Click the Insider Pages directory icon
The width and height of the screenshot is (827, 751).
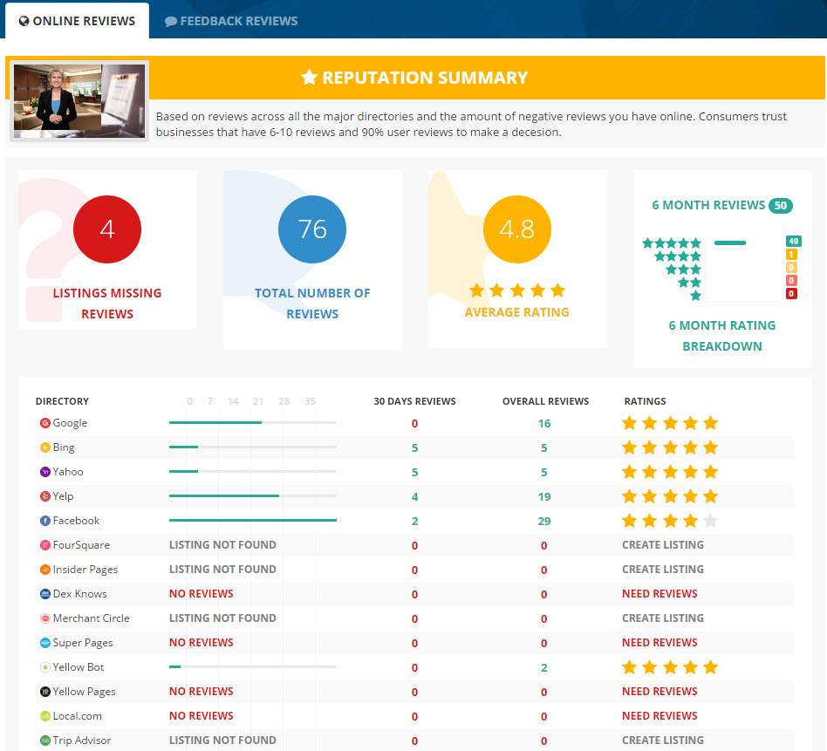[45, 570]
